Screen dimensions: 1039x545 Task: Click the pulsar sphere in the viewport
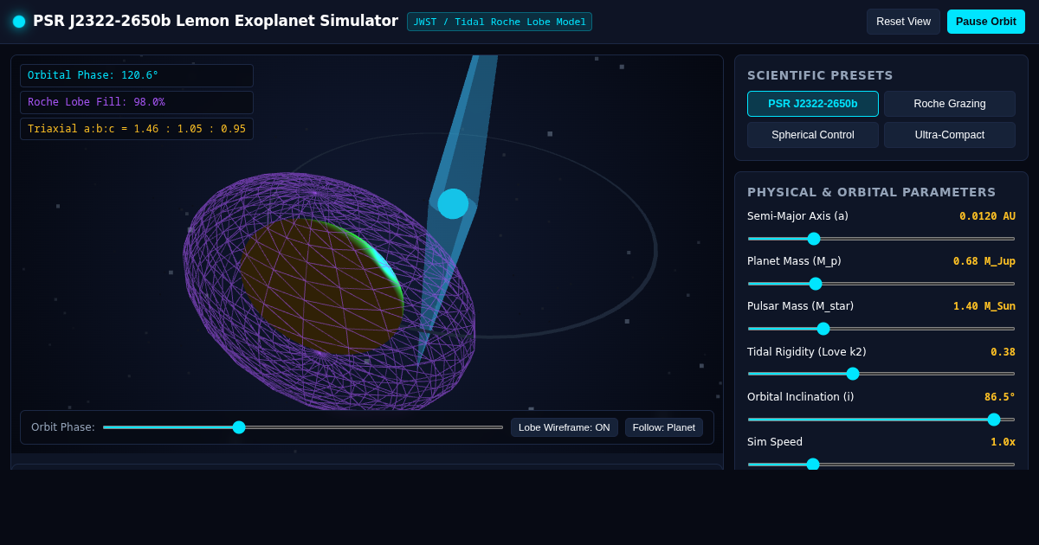click(453, 204)
